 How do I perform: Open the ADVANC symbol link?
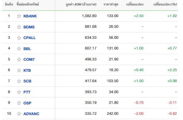(x=31, y=114)
